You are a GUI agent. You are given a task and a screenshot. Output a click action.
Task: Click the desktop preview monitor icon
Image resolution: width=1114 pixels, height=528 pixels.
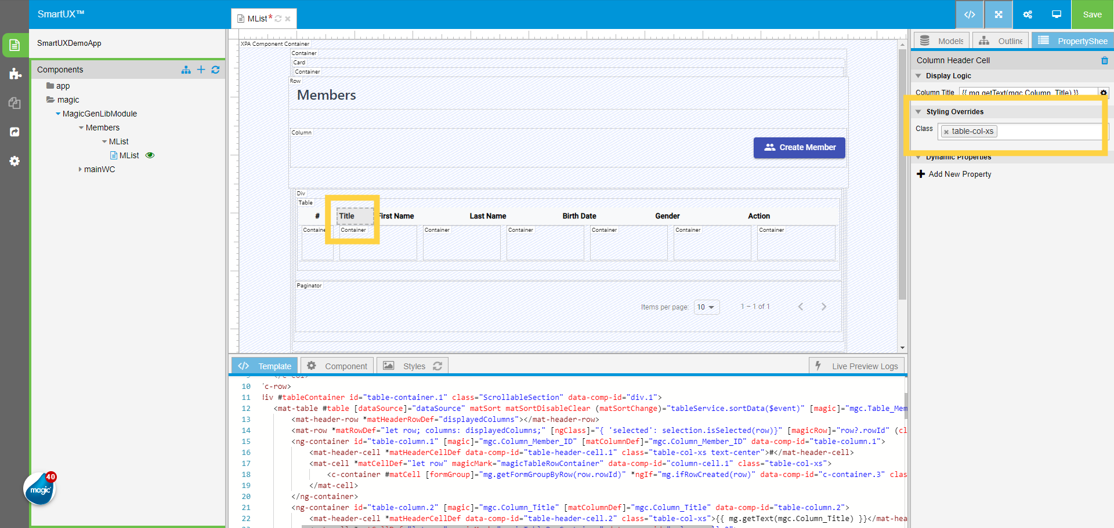(x=1056, y=14)
